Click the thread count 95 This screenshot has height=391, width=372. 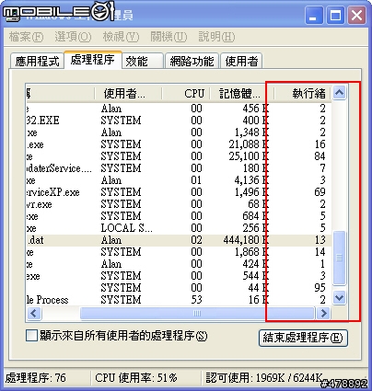tap(320, 288)
